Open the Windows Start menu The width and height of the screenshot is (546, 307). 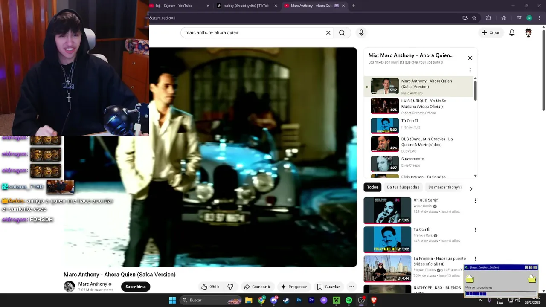point(172,300)
